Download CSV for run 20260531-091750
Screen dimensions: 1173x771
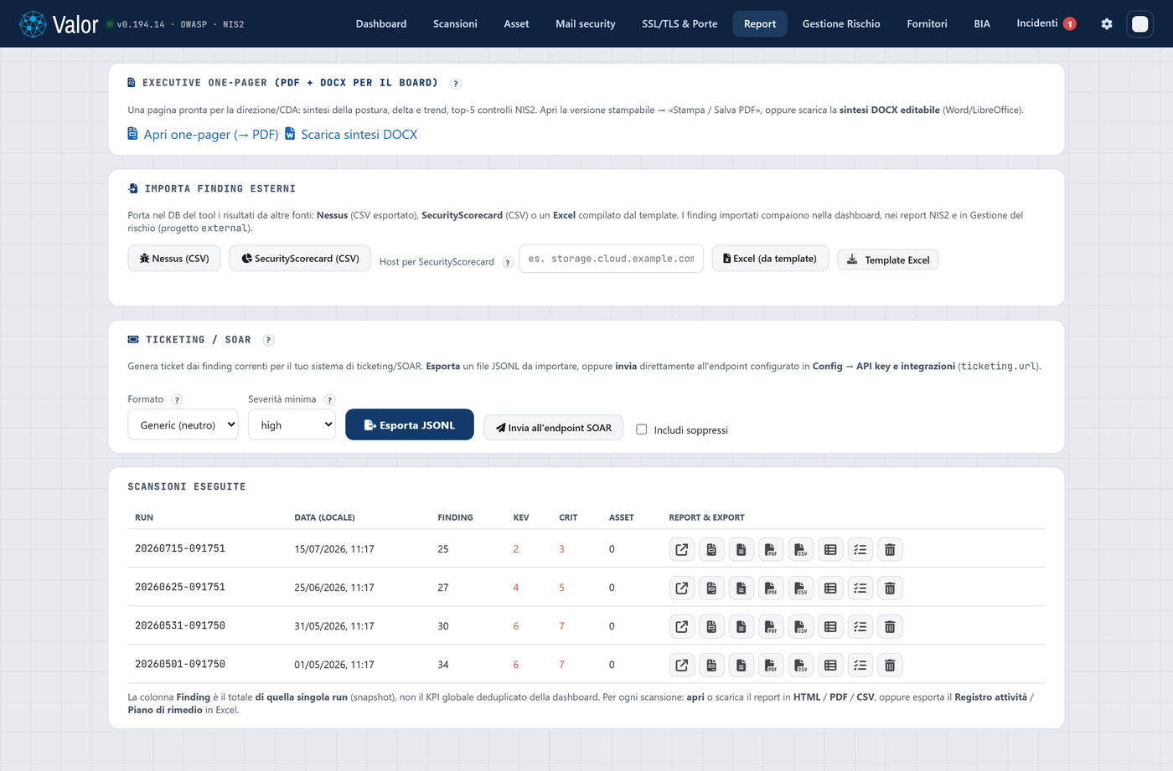(x=801, y=627)
